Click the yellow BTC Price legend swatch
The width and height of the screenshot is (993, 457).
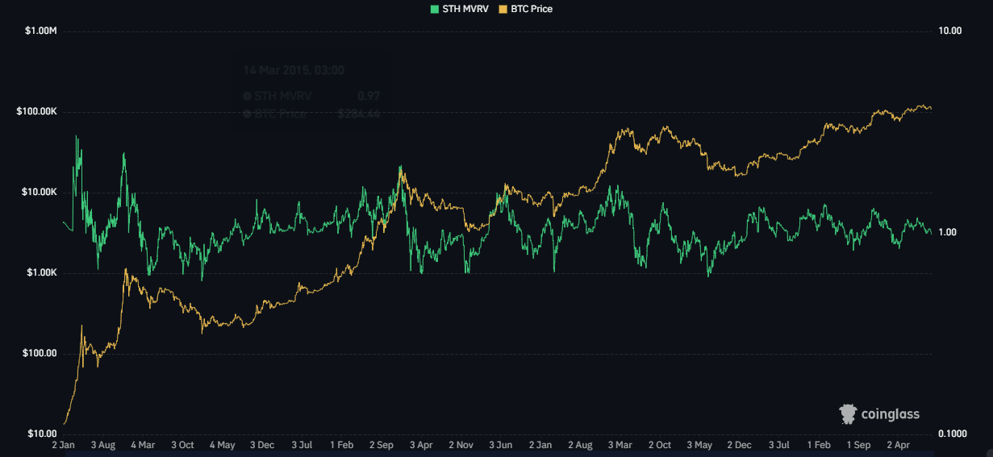pyautogui.click(x=503, y=9)
